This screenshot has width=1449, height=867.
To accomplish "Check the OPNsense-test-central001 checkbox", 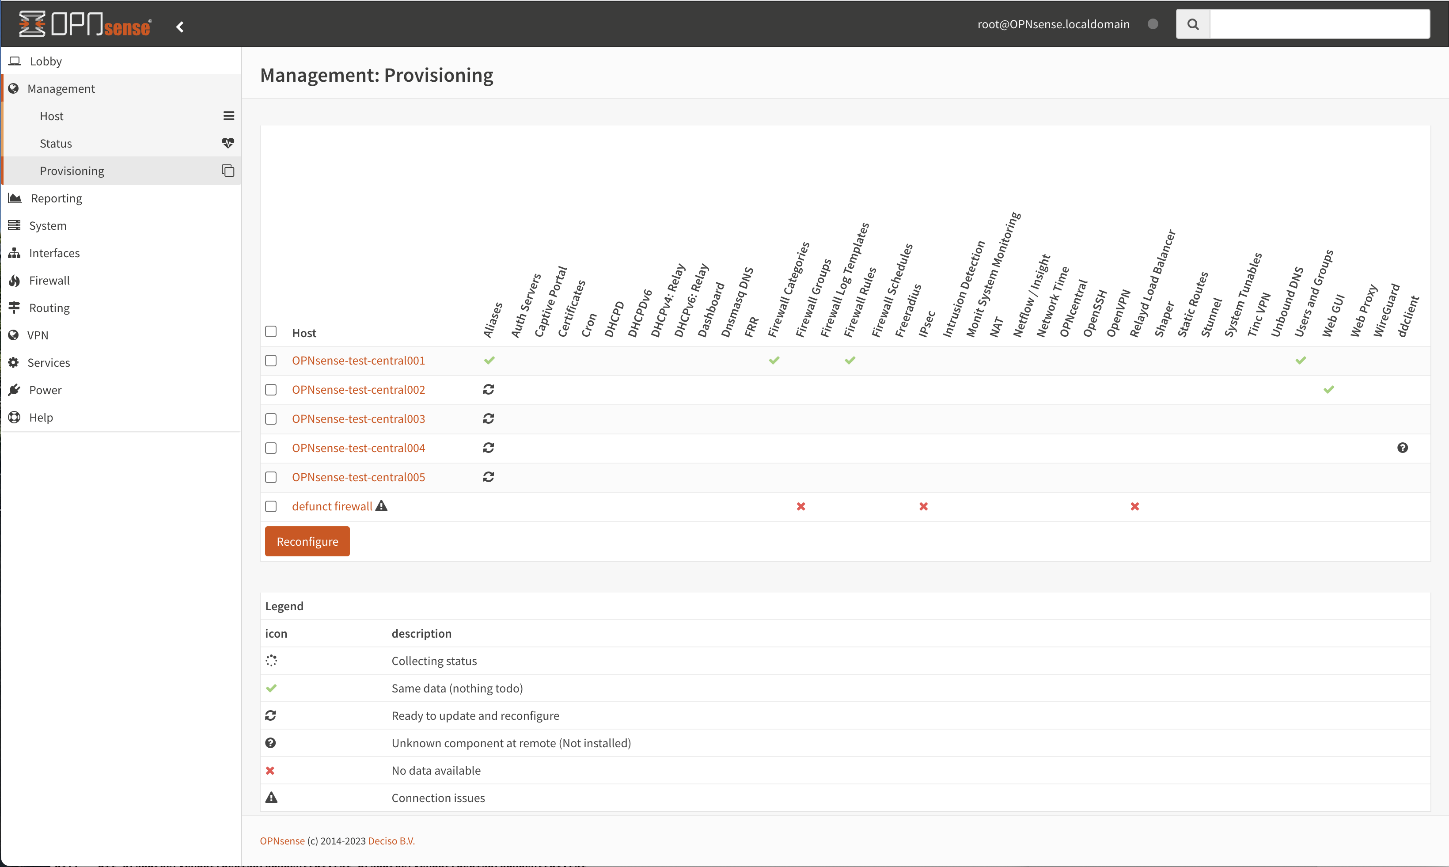I will (271, 361).
